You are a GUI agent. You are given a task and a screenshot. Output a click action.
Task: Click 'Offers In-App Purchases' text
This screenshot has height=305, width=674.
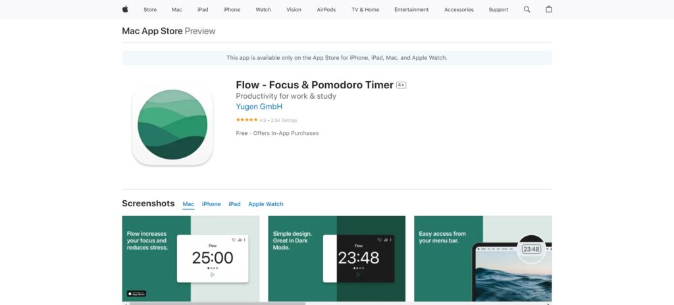click(286, 133)
